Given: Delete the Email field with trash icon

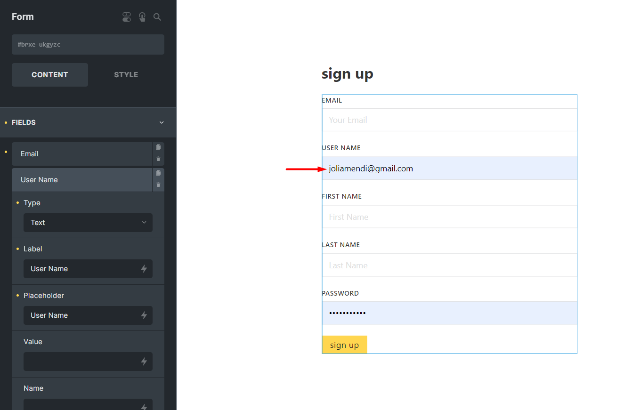Looking at the screenshot, I should click(158, 159).
